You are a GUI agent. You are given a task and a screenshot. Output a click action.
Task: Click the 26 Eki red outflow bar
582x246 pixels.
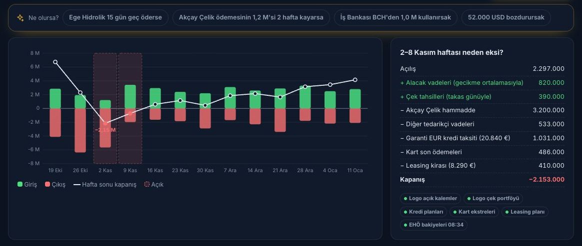80,130
